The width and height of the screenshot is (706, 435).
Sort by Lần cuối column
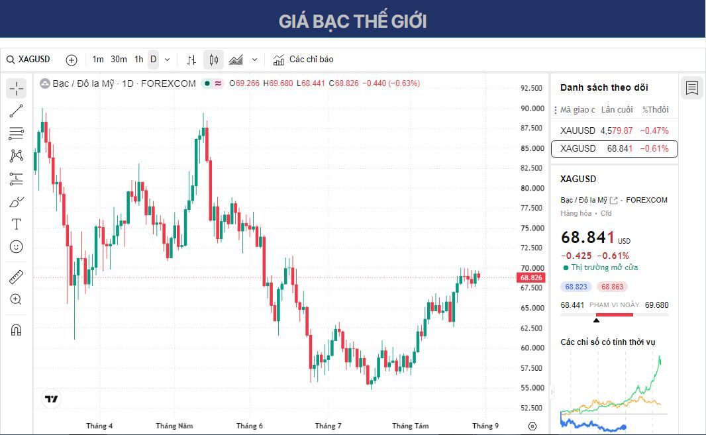617,109
